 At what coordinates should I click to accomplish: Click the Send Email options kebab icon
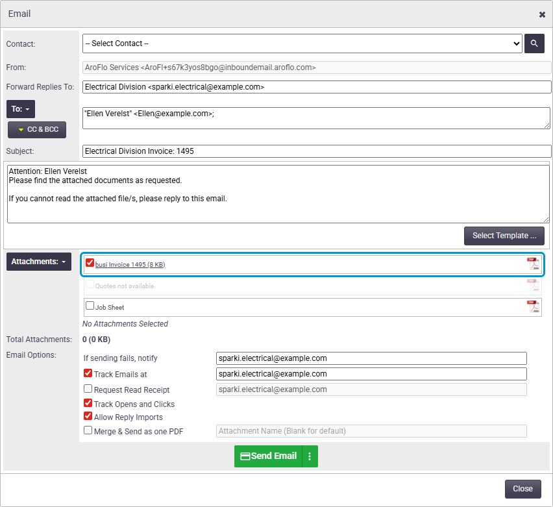tap(310, 456)
